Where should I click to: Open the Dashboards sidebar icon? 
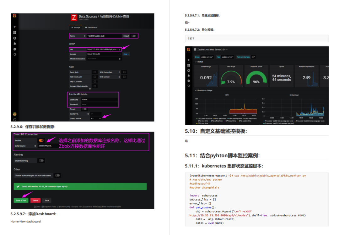pyautogui.click(x=14, y=33)
